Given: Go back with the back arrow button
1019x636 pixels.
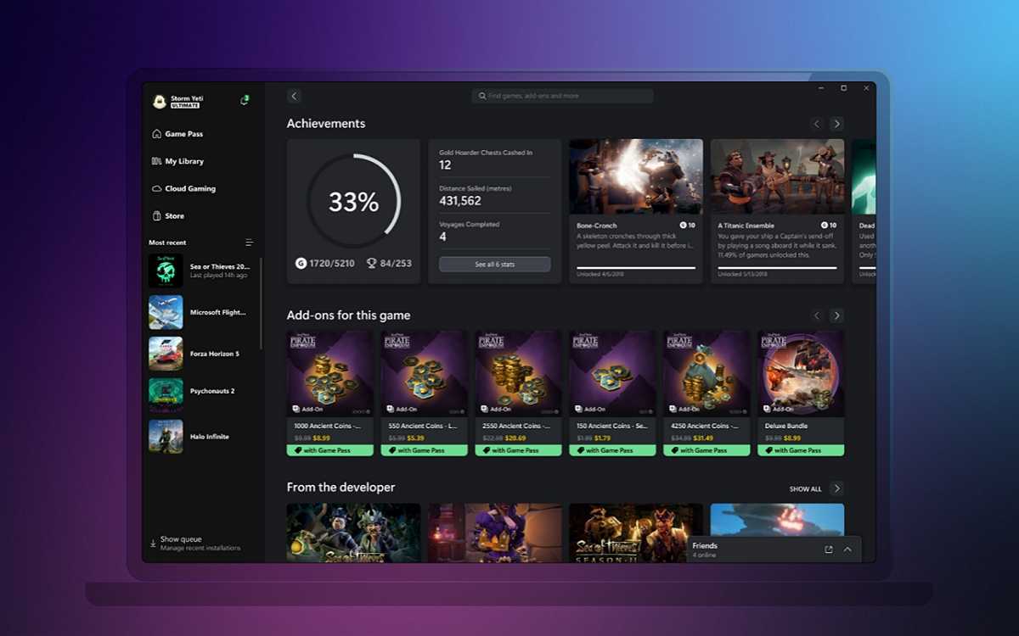Looking at the screenshot, I should coord(294,96).
